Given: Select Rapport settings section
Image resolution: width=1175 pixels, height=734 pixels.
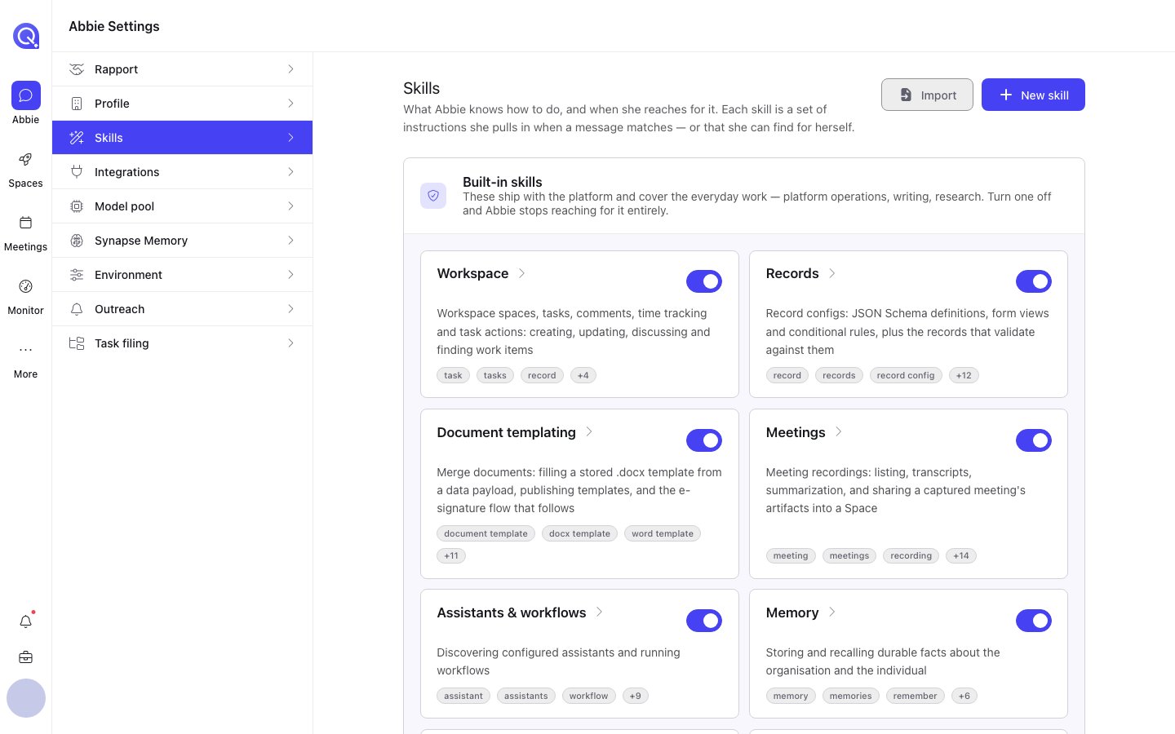Looking at the screenshot, I should click(x=182, y=69).
